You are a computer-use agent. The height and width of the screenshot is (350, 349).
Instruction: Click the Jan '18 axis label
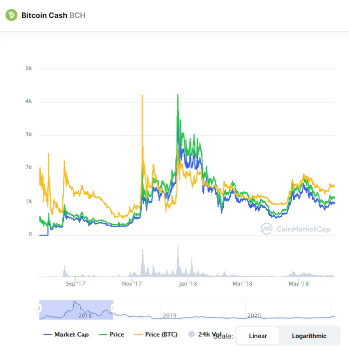[x=188, y=284]
